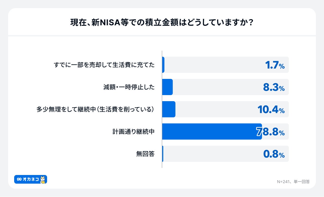Click the N=241、単一回答 footnote
324x197 pixels.
(x=293, y=182)
